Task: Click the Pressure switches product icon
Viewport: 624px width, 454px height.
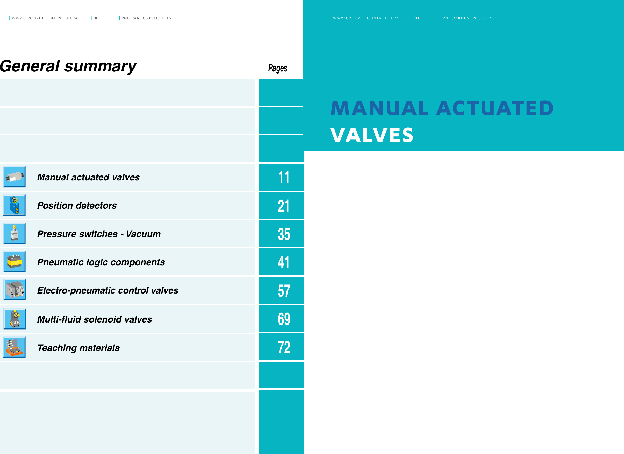Action: coord(14,233)
